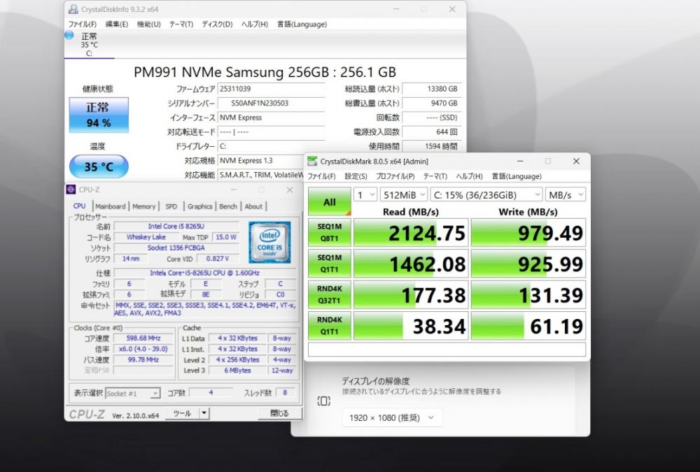This screenshot has width=700, height=472.
Task: Run the RND4K Q32T1 test
Action: (x=330, y=294)
